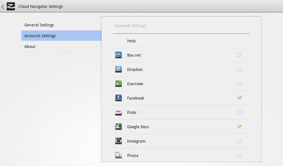Image resolution: width=283 pixels, height=166 pixels.
Task: Click the back arrow in the title bar
Action: pos(3,7)
